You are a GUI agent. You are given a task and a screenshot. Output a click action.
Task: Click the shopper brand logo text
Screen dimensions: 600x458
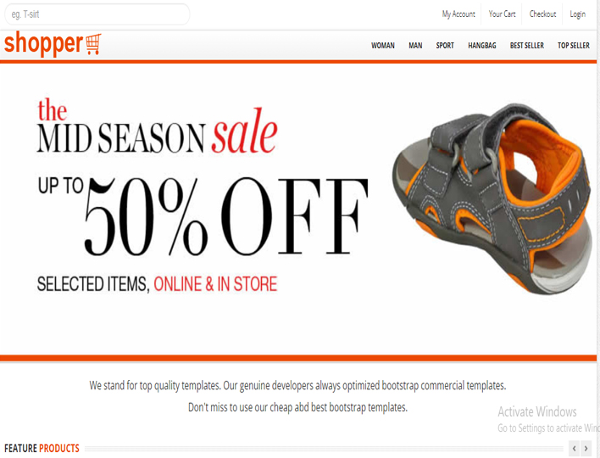[x=43, y=43]
